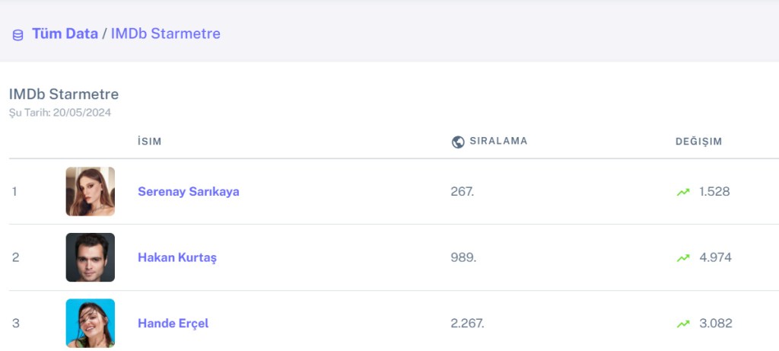Sort by the İsim column header

[x=149, y=142]
